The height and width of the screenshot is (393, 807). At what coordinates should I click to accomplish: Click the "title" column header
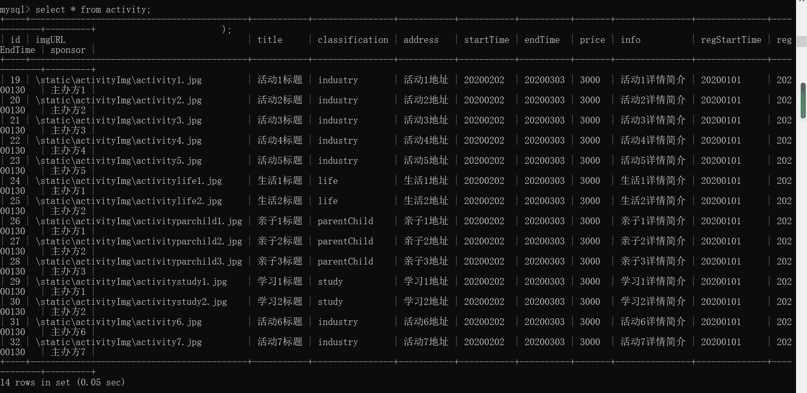coord(270,39)
